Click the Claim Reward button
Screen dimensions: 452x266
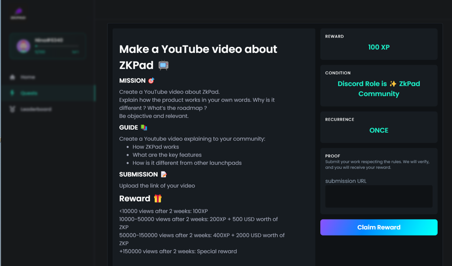379,228
